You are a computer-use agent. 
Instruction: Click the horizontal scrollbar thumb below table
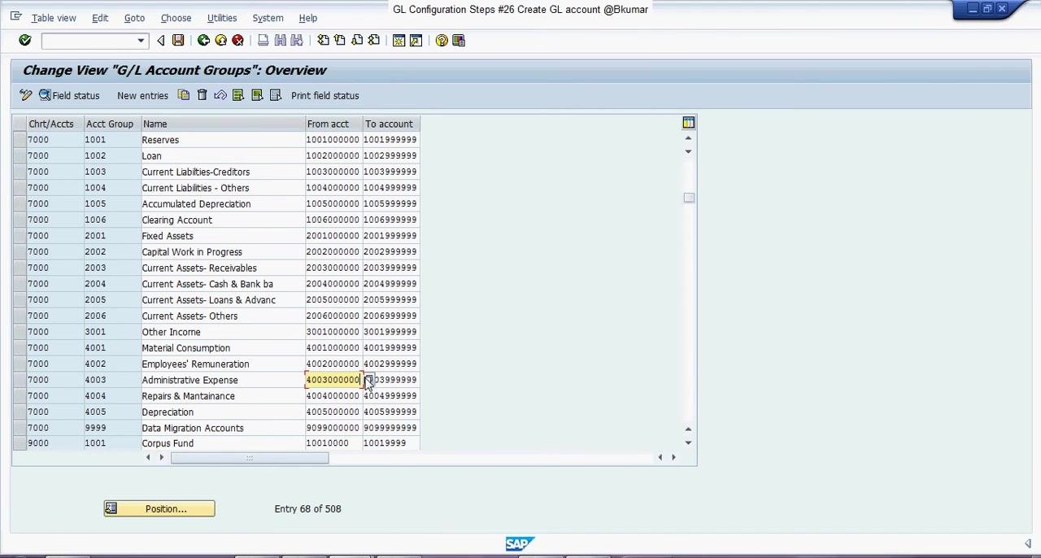pyautogui.click(x=250, y=458)
